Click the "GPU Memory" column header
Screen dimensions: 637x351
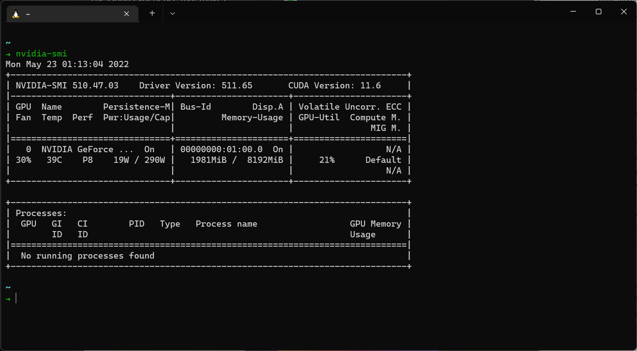[x=376, y=224]
